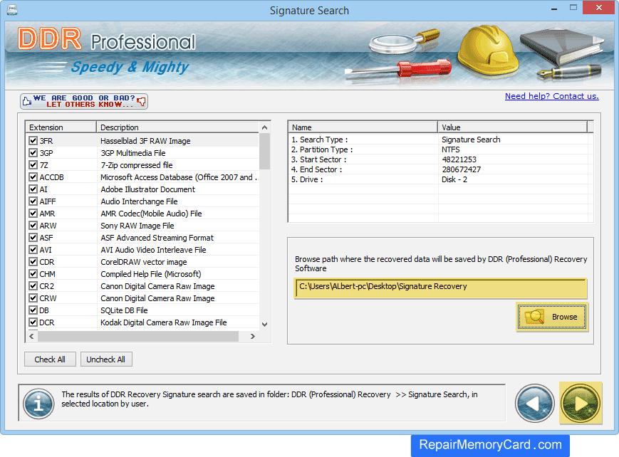Toggle the AVI extension checkbox
The height and width of the screenshot is (457, 619).
point(33,249)
